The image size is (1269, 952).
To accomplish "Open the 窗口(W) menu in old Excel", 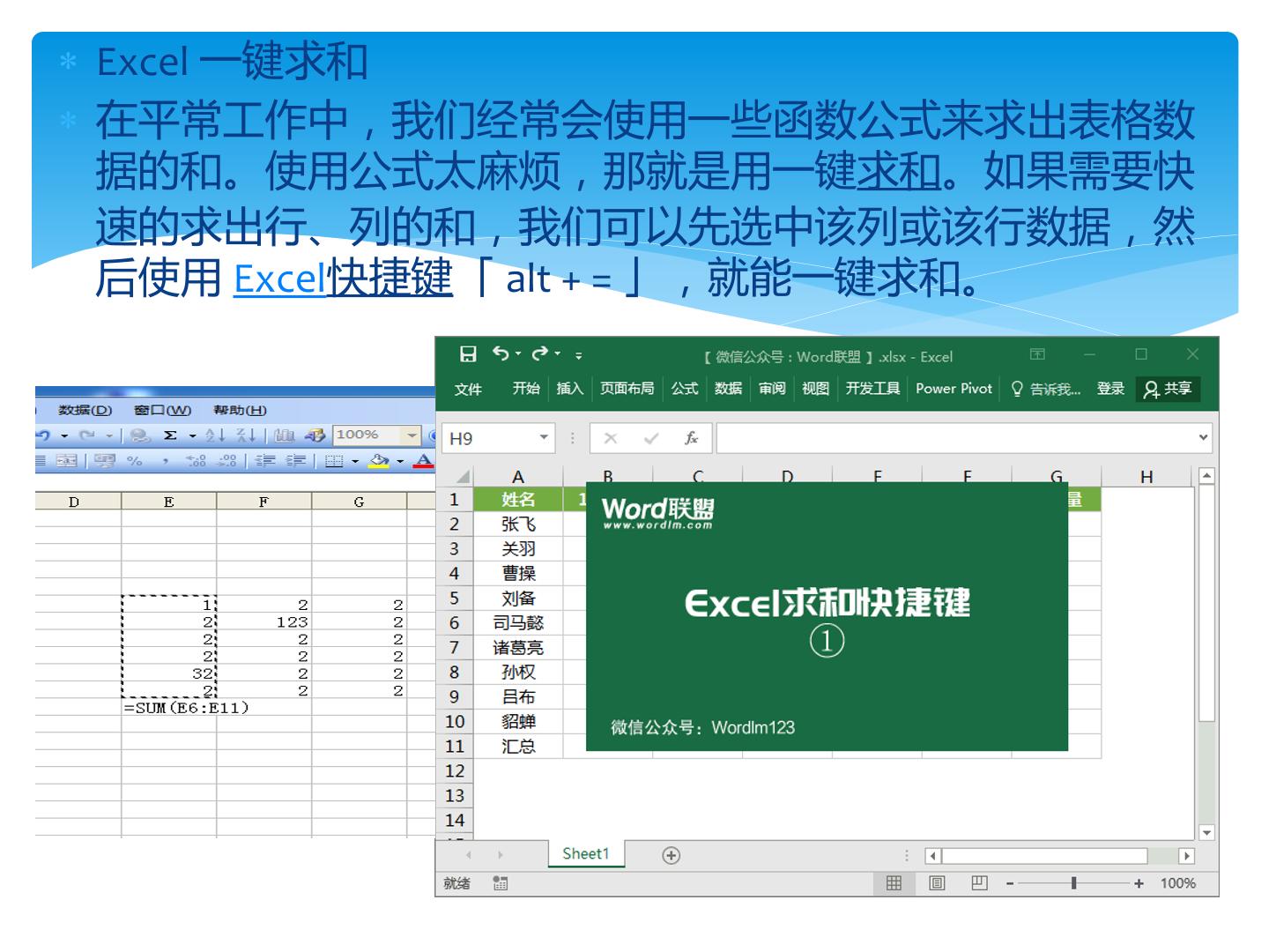I will click(162, 410).
